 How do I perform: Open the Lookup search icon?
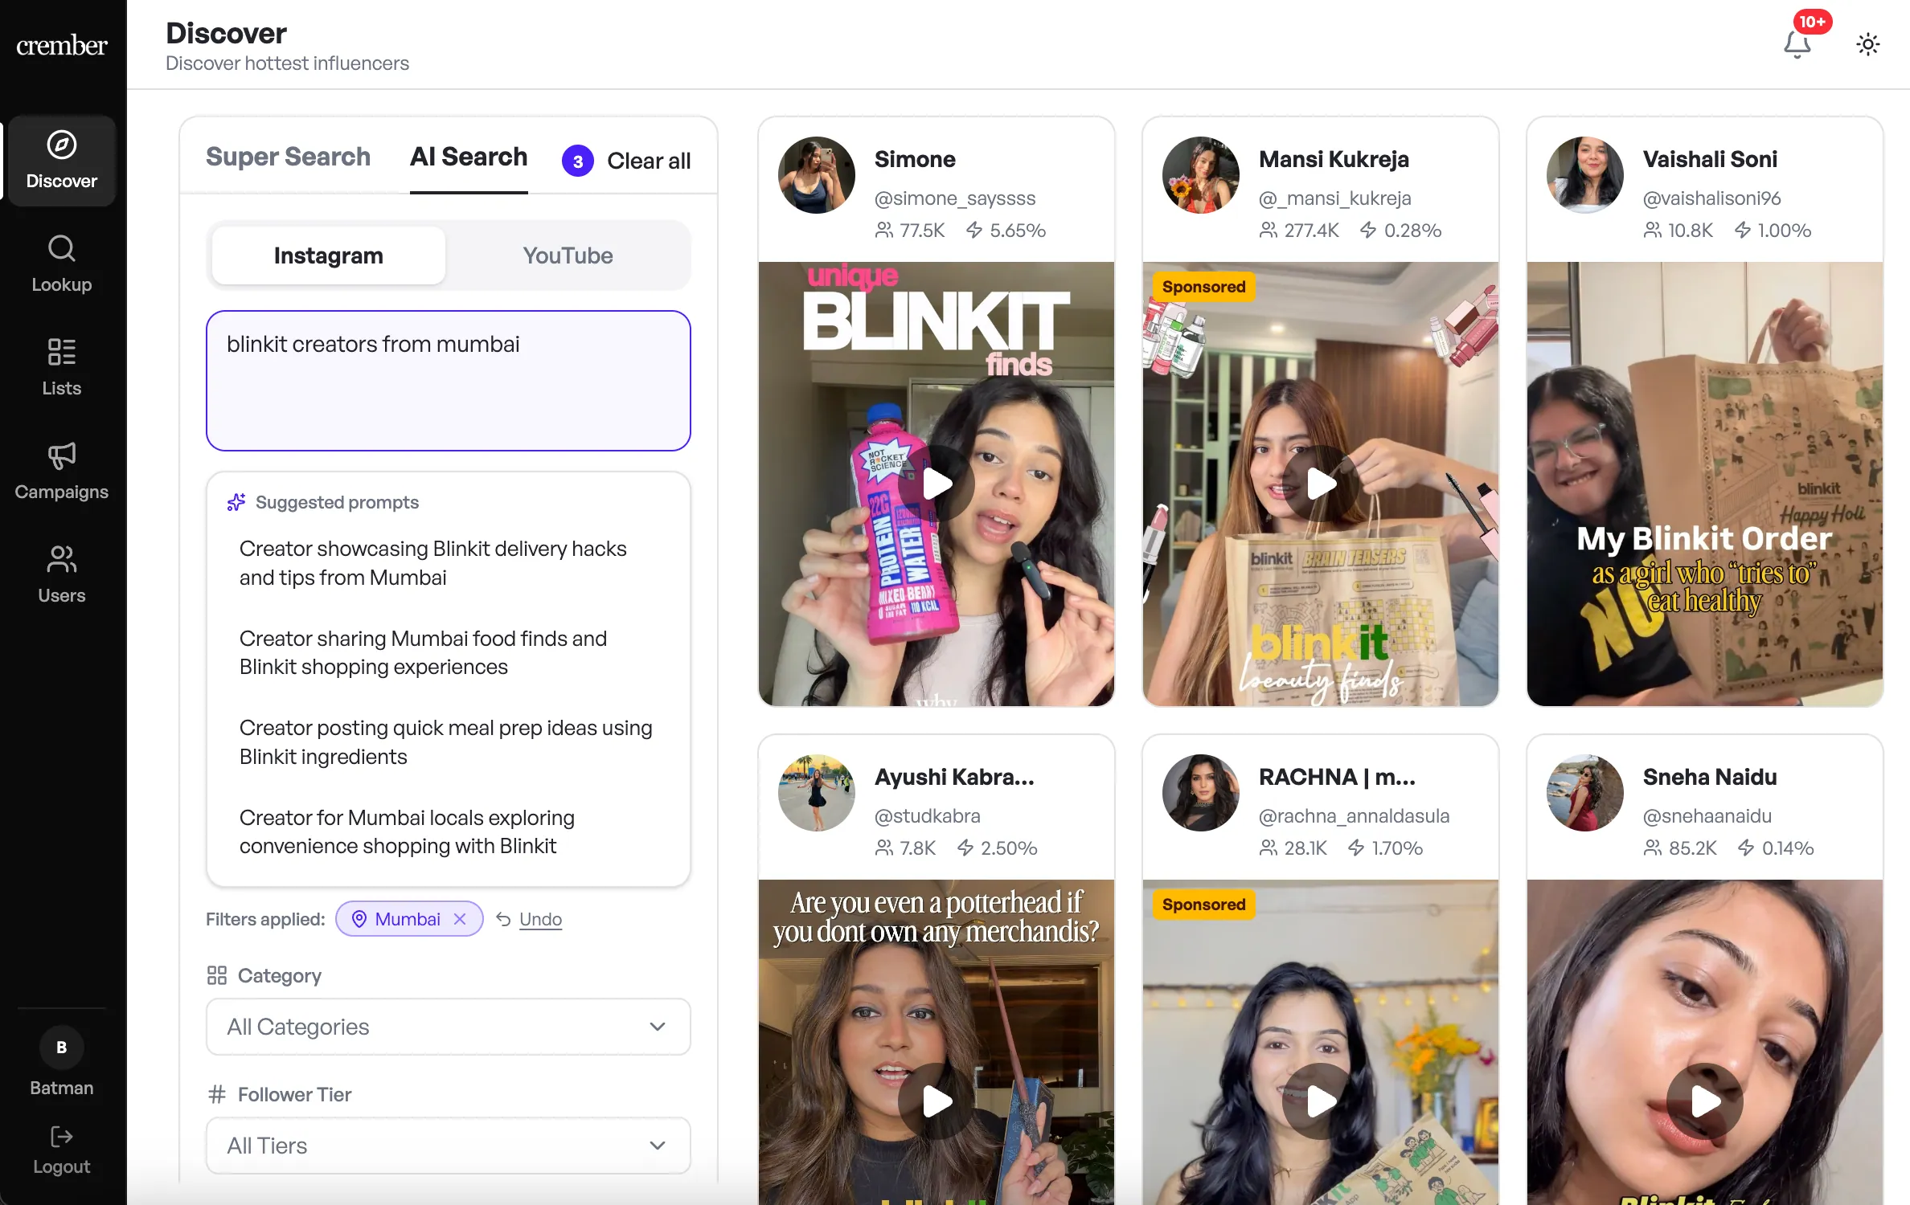pos(61,248)
